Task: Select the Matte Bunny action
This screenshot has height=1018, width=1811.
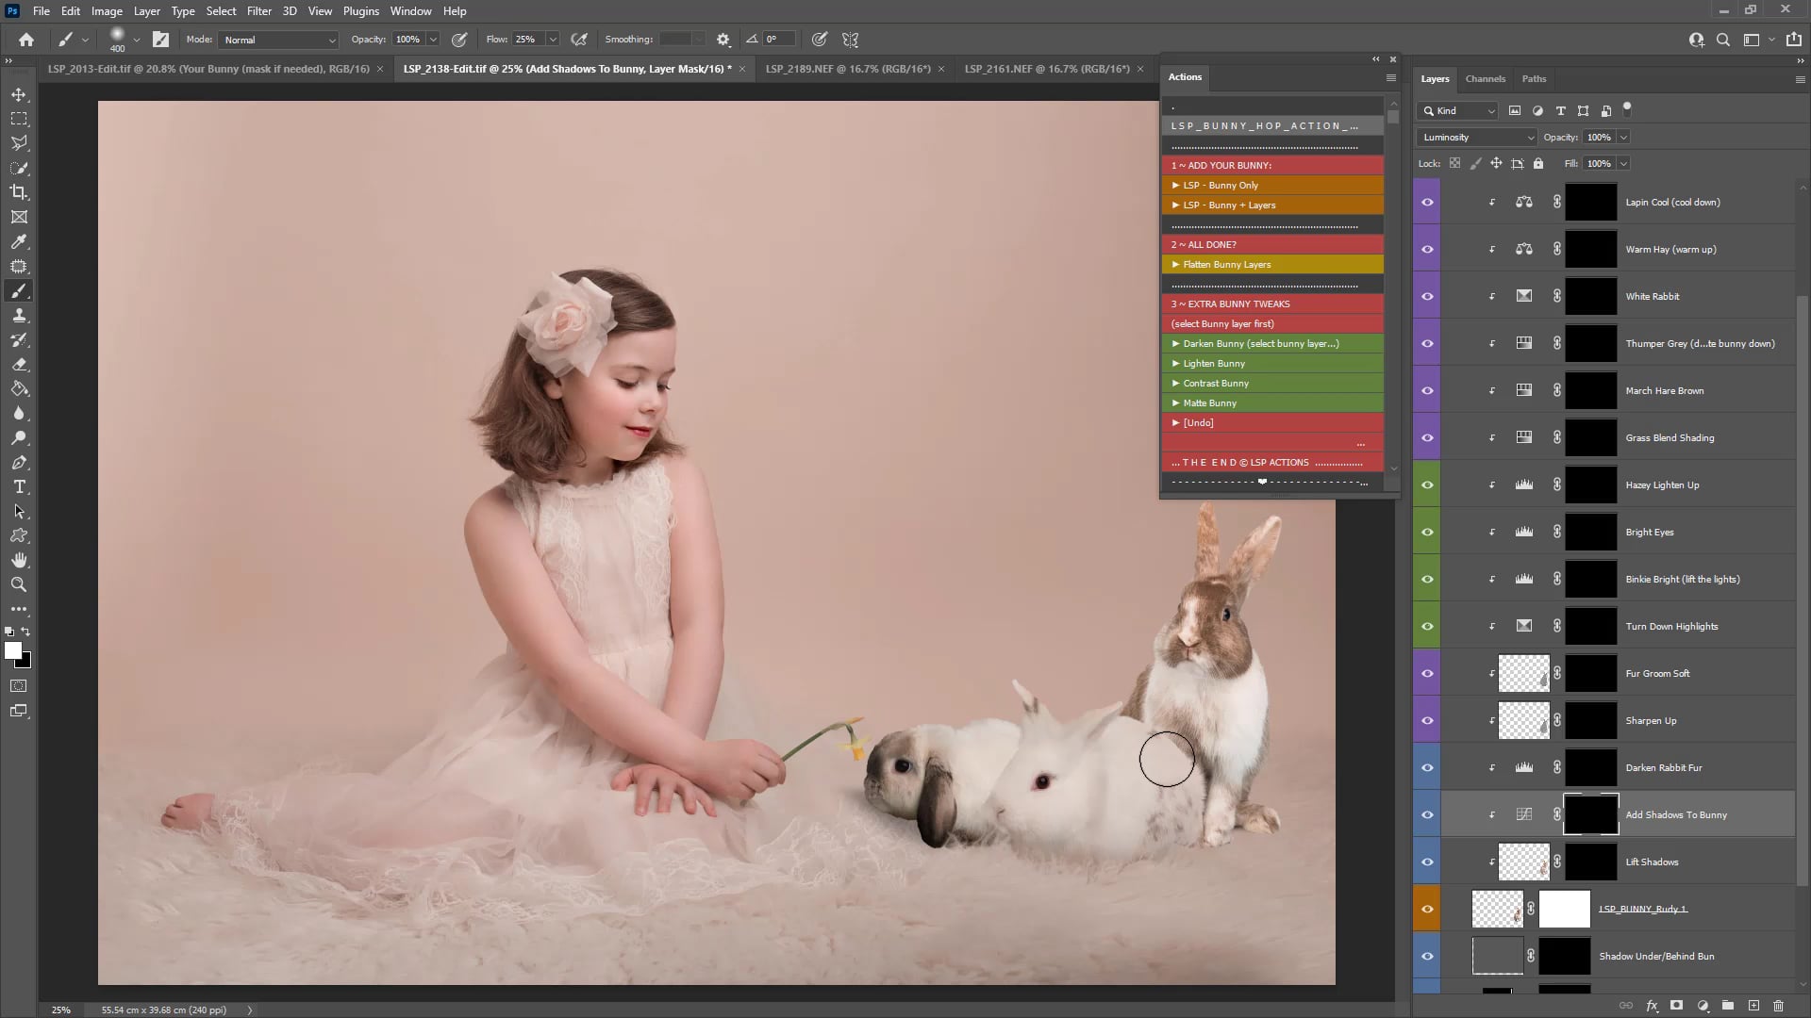Action: point(1272,402)
